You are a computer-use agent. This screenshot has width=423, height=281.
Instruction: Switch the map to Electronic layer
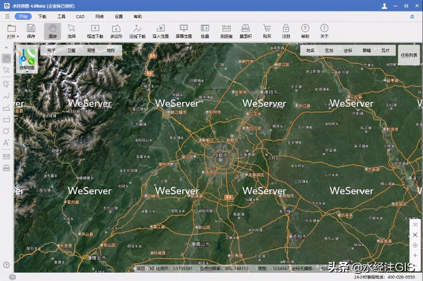(51, 50)
